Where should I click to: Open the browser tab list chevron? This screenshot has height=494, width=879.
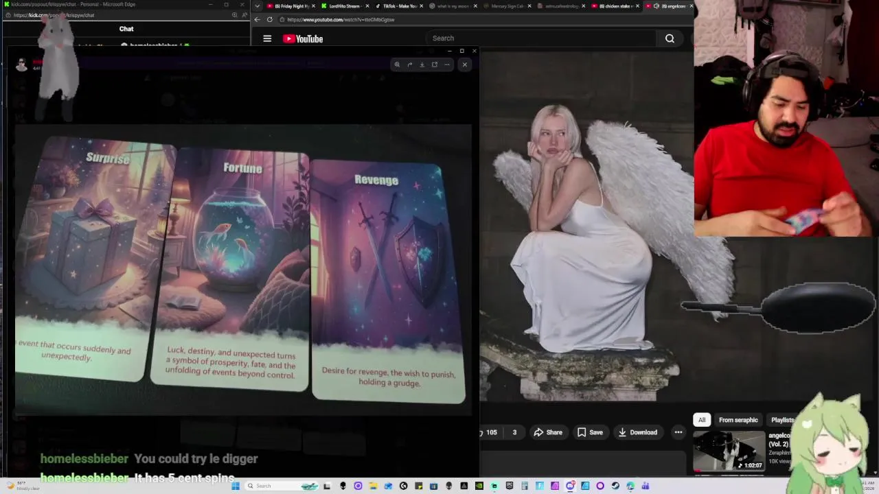click(258, 6)
